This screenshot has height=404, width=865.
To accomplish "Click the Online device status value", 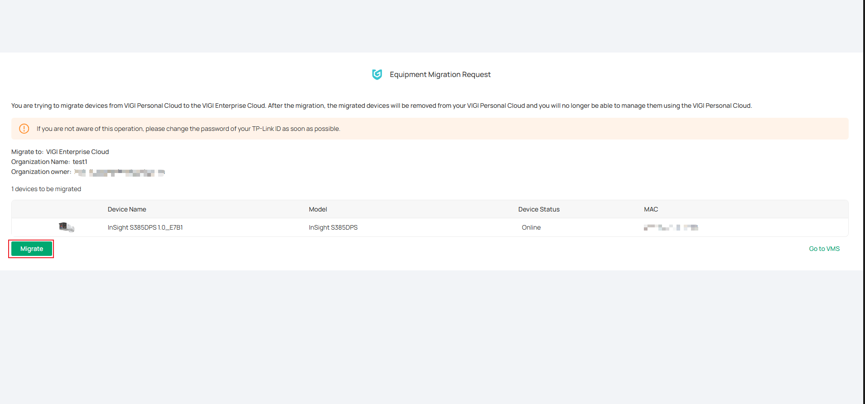I will point(531,227).
